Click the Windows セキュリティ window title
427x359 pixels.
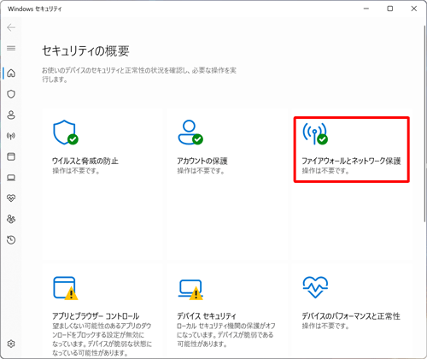click(35, 9)
